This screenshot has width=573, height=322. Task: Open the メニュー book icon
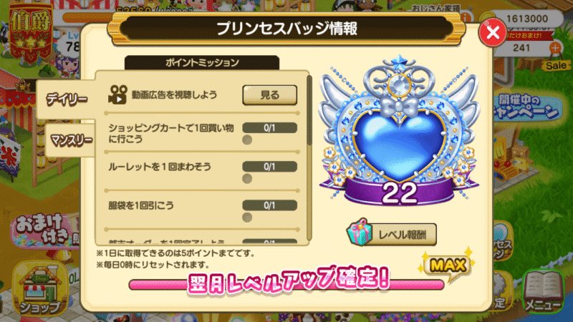543,292
